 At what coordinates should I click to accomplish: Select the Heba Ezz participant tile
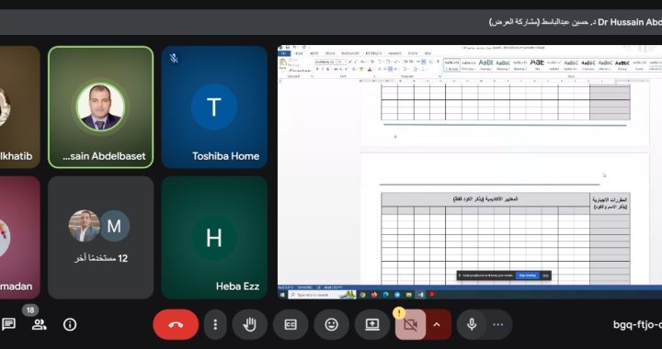pyautogui.click(x=214, y=237)
